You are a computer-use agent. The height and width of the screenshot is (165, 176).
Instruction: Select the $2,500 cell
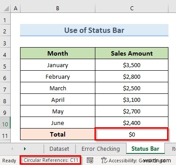132,88
